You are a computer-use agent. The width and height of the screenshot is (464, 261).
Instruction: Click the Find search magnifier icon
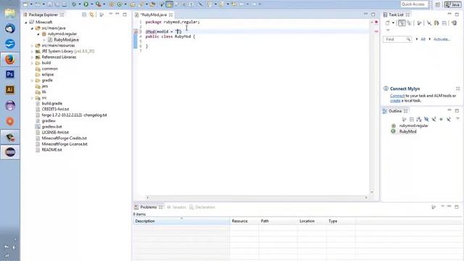click(x=408, y=39)
